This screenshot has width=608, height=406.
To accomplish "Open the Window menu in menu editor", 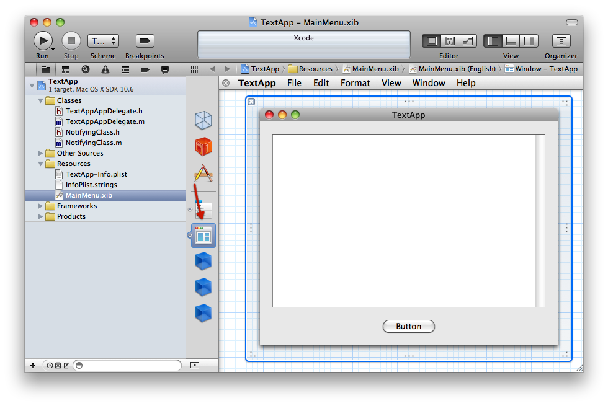I will pos(429,83).
